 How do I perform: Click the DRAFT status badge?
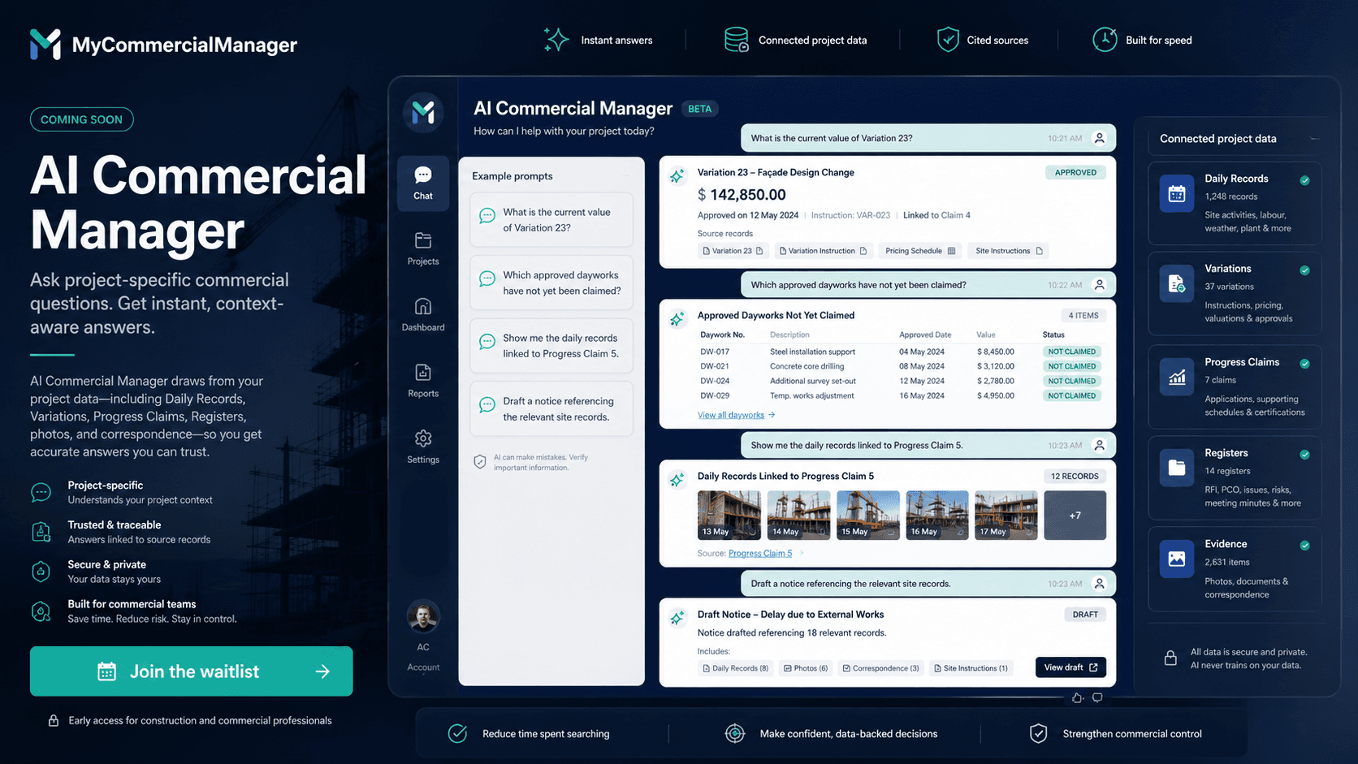[1085, 615]
